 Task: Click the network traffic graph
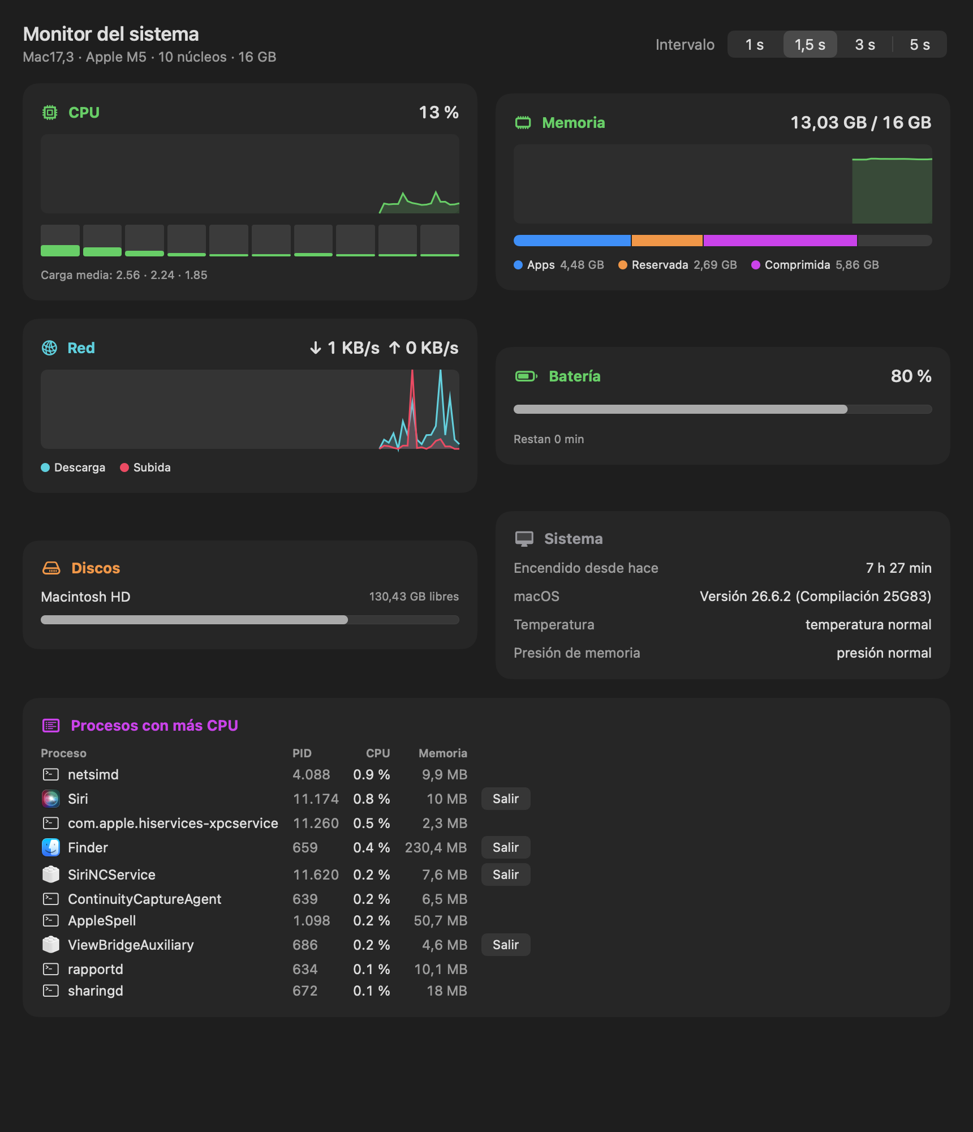pos(250,409)
